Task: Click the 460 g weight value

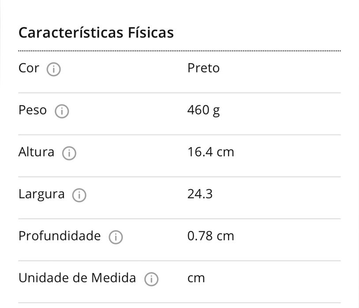Action: click(x=203, y=110)
